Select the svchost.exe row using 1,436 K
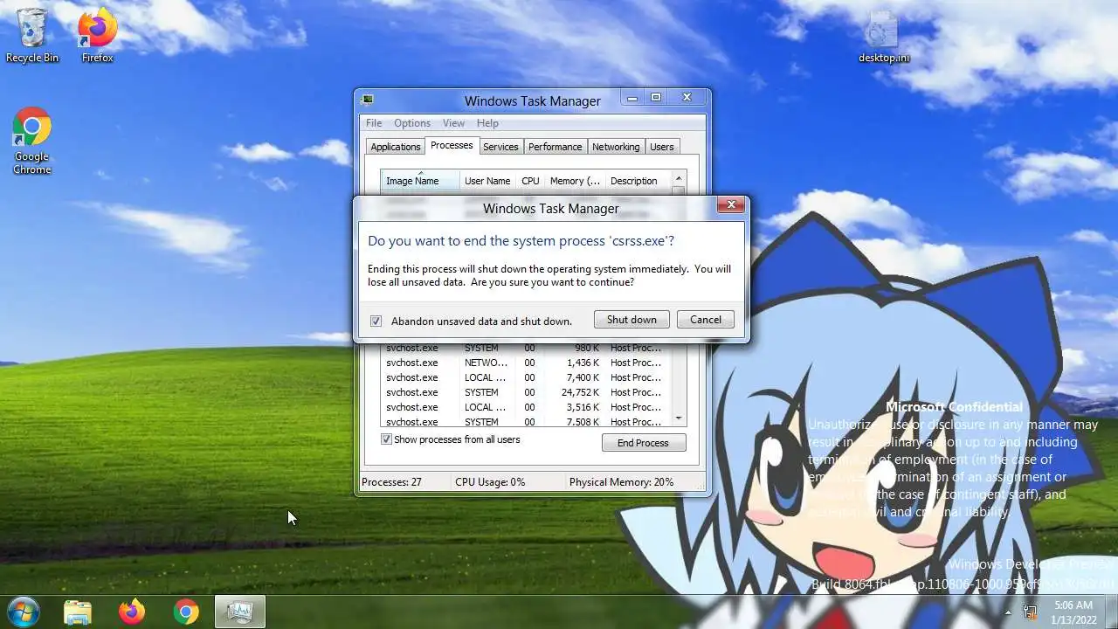Screen dimensions: 1118x629 coord(525,363)
